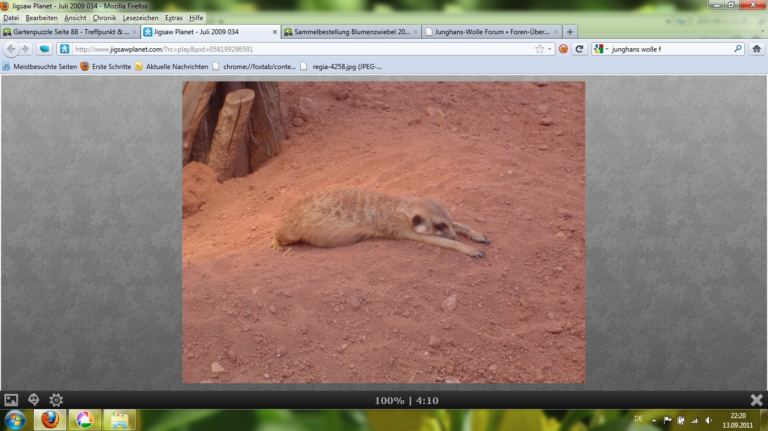The height and width of the screenshot is (431, 768).
Task: Show the puzzle image preview icon
Action: coord(11,400)
